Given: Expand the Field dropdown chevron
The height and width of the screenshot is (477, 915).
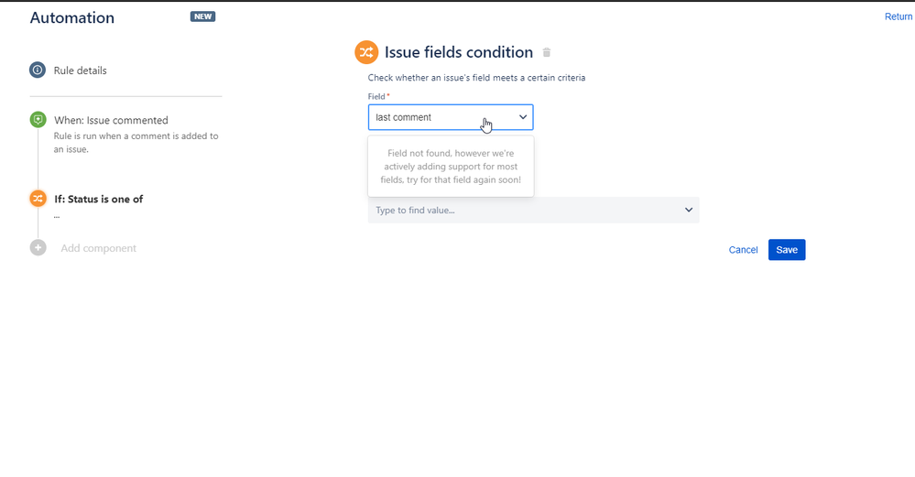Looking at the screenshot, I should tap(523, 117).
